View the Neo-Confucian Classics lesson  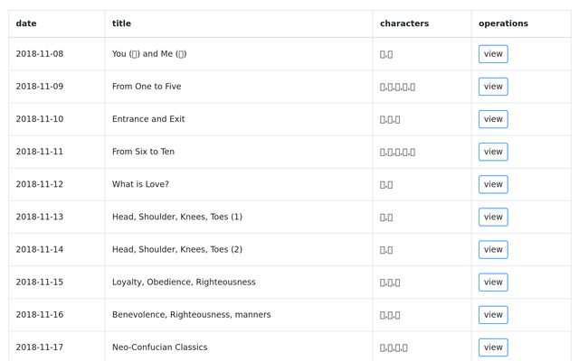click(493, 347)
